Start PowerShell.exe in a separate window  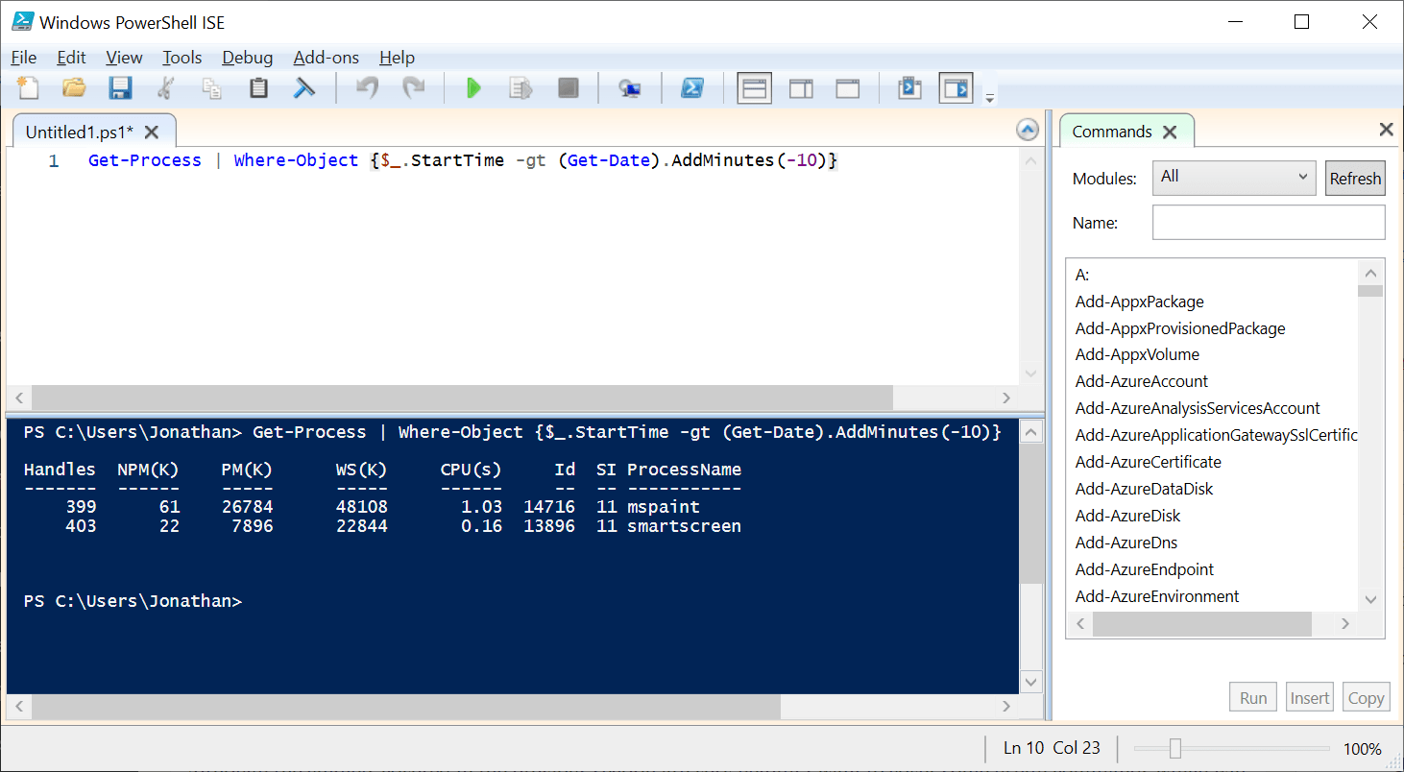[x=691, y=88]
